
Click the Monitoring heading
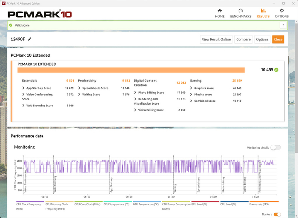pyautogui.click(x=24, y=147)
